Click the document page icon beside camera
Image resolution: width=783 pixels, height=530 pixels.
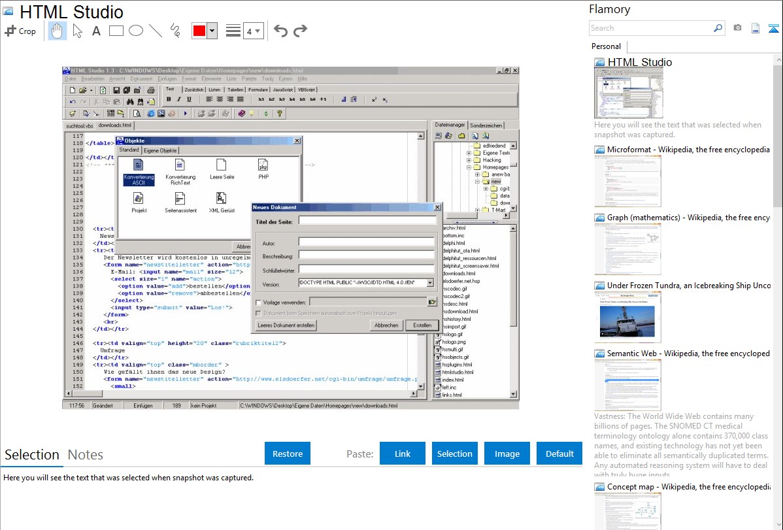(756, 28)
